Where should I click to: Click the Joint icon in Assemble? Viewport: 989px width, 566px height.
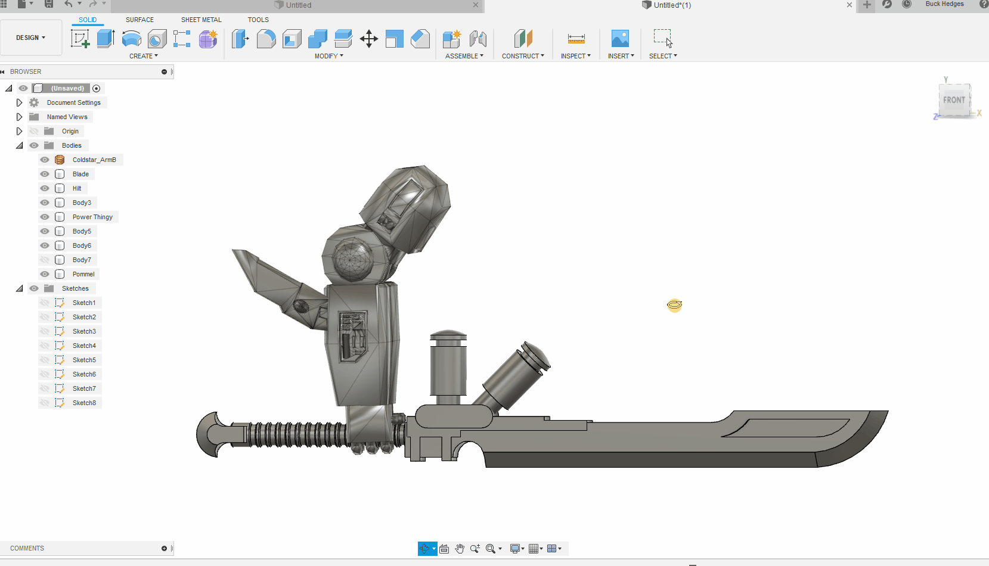tap(478, 39)
